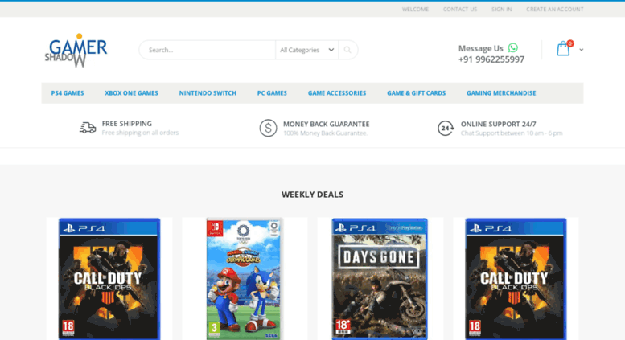Click 'Free shipping on all orders' text
This screenshot has height=340, width=625.
(x=140, y=133)
